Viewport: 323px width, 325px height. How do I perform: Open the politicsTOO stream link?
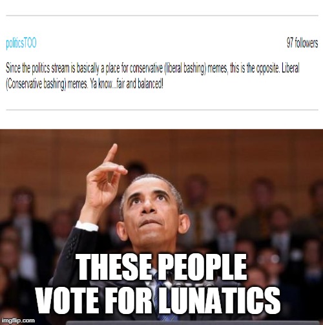(x=21, y=43)
